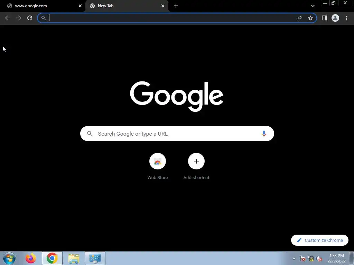The width and height of the screenshot is (354, 265).
Task: Expand the tab search dropdown arrow
Action: (313, 6)
